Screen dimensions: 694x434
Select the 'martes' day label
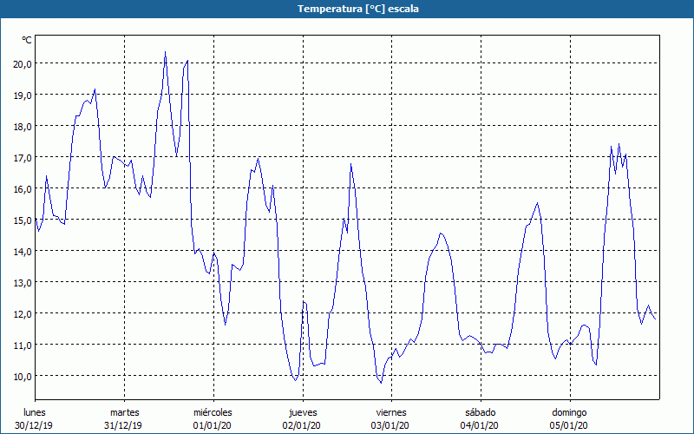[x=124, y=412]
